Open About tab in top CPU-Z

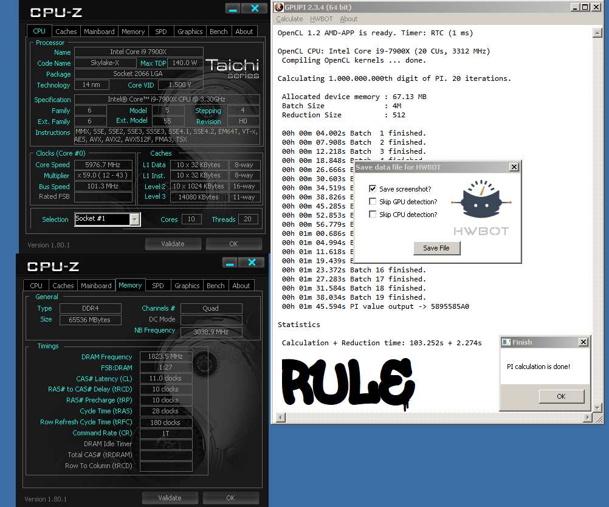coord(244,32)
